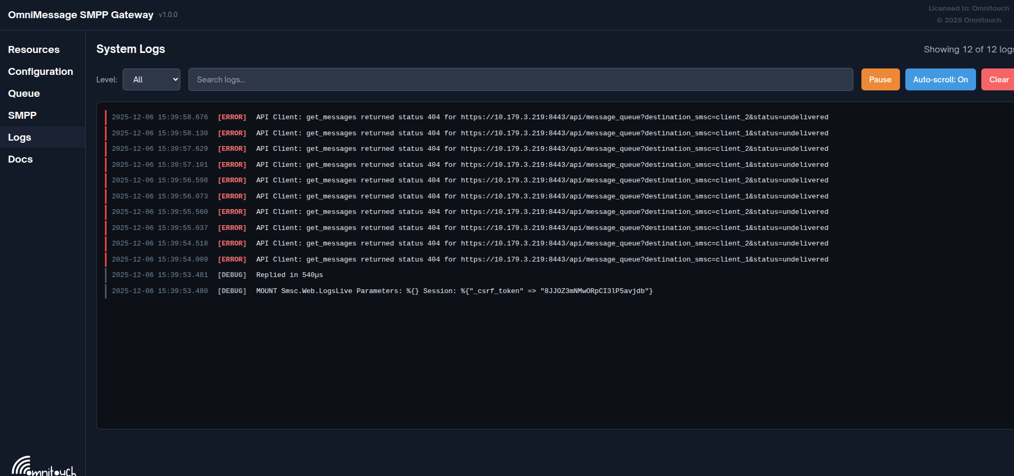Go to the Configuration page
The width and height of the screenshot is (1014, 476).
[41, 72]
